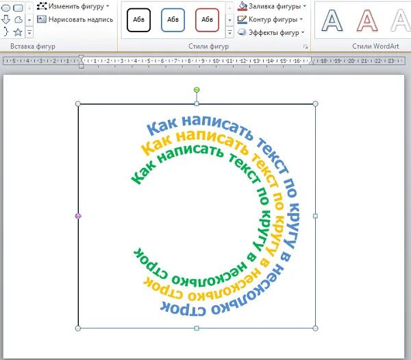Image resolution: width=411 pixels, height=360 pixels.
Task: Apply the blue outlined WordArt A style
Action: 332,21
